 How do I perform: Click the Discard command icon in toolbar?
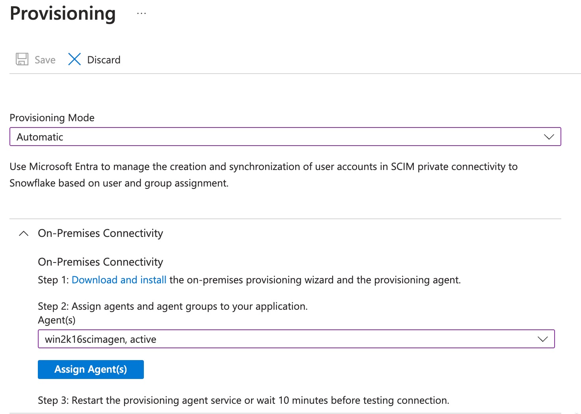coord(74,59)
